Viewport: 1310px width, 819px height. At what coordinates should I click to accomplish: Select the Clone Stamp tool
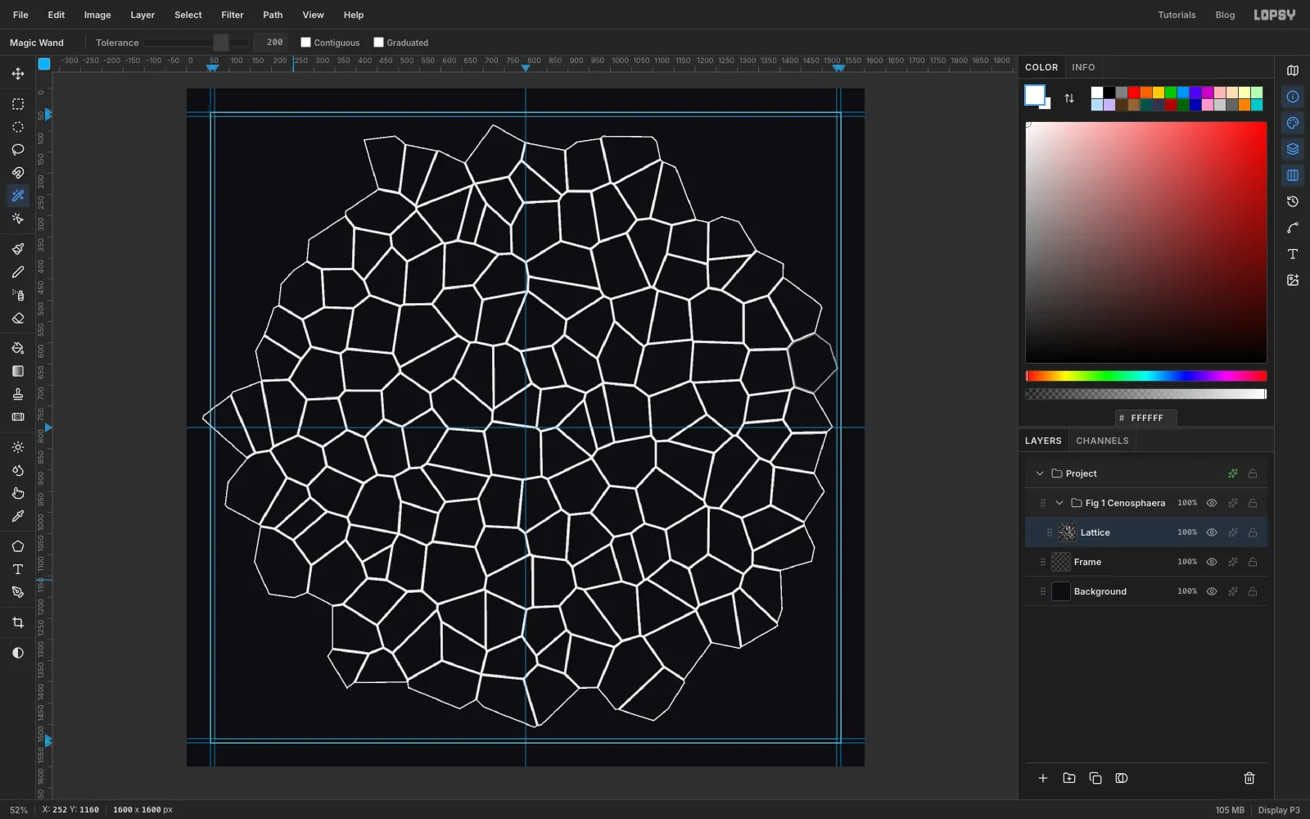(18, 394)
